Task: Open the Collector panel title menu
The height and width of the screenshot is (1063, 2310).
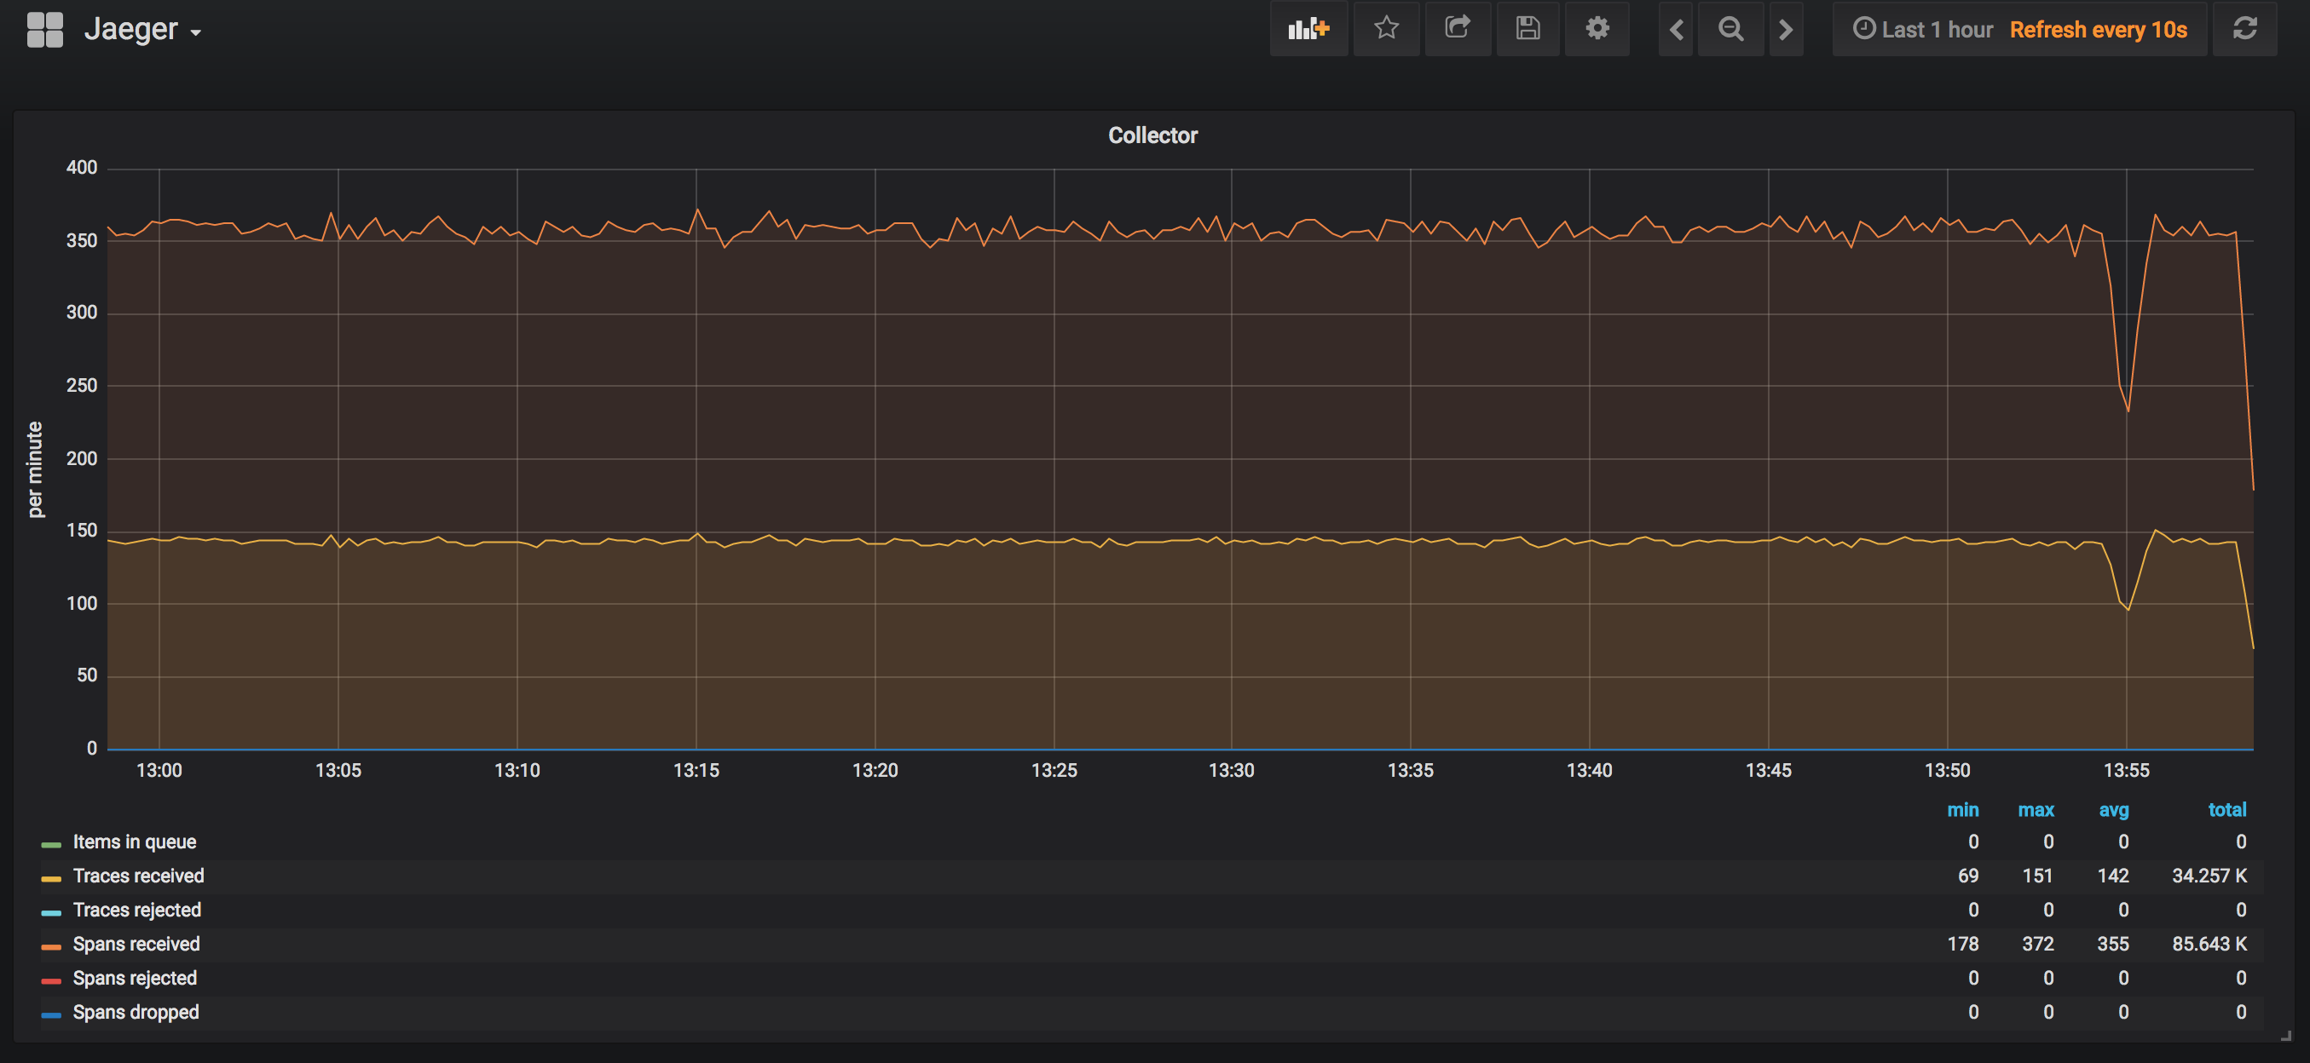Action: click(x=1152, y=135)
